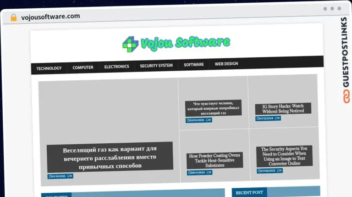The width and height of the screenshot is (352, 197).
Task: Open the Electronics menu item
Action: 116,67
